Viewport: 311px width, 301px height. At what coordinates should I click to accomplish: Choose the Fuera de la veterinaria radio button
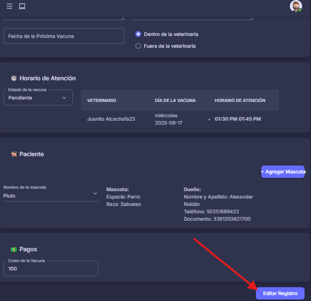point(138,46)
